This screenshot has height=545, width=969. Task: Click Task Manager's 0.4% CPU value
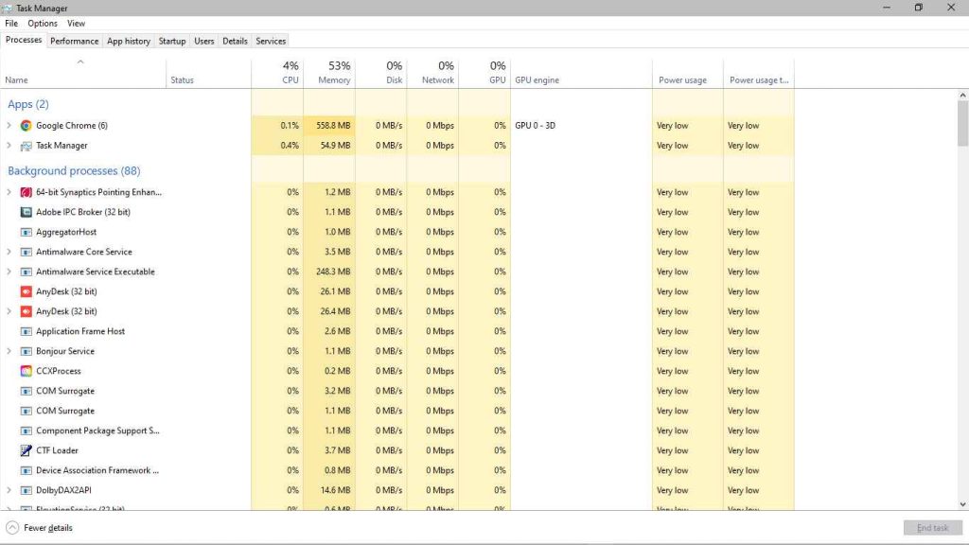pos(290,146)
